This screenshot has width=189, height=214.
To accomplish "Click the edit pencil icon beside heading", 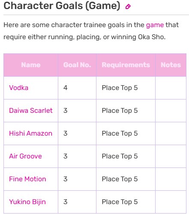I will click(x=128, y=6).
